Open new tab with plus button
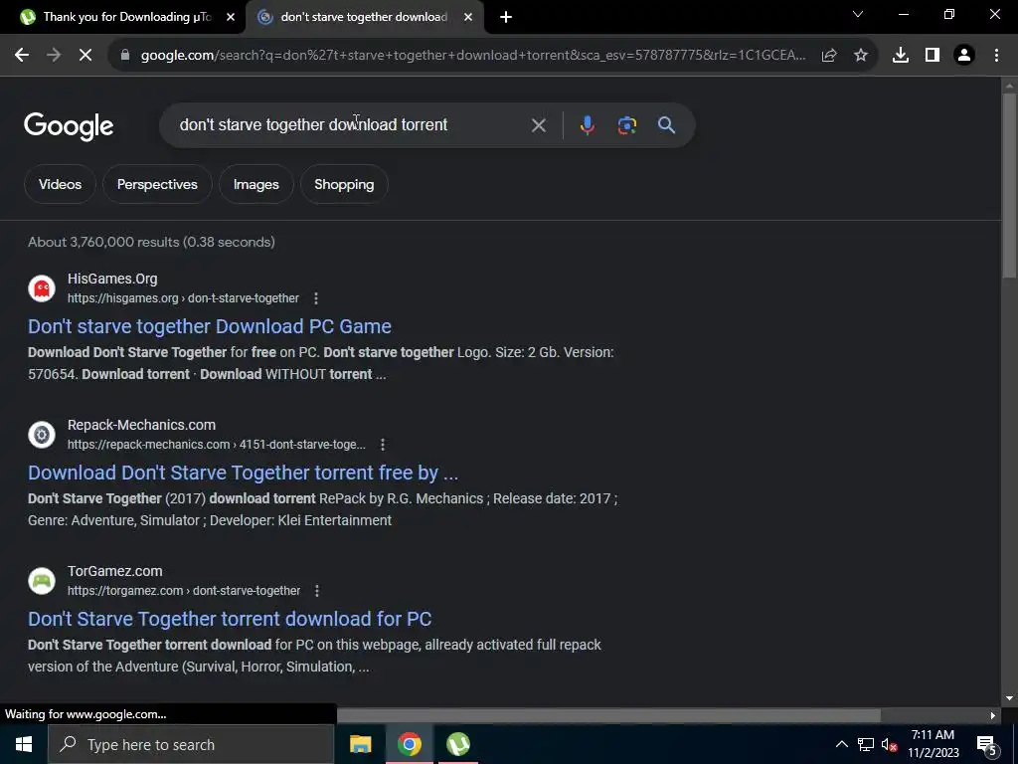1018x764 pixels. [x=506, y=17]
